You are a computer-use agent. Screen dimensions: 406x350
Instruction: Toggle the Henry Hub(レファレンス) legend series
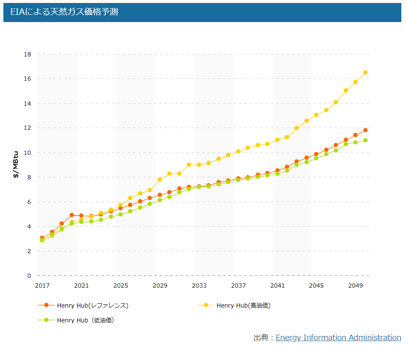coord(83,305)
